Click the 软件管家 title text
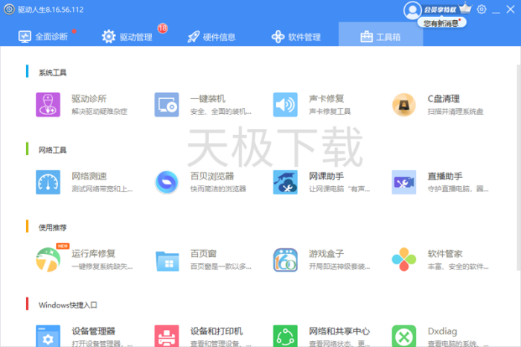Screen dimensions: 521x347 click(x=445, y=254)
